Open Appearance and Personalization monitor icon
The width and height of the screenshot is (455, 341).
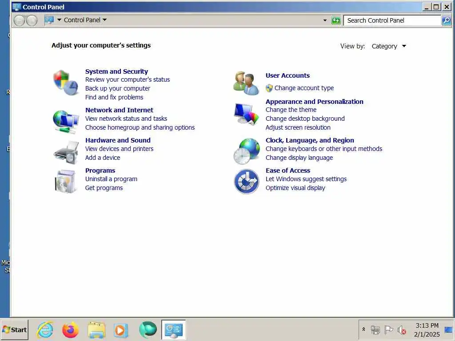[x=246, y=115]
